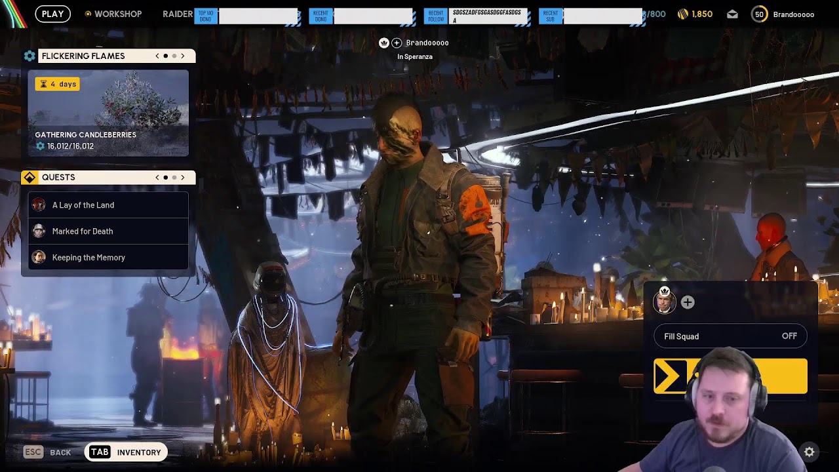Screen dimensions: 839x472
Task: Click the Gathering Candleberries title text
Action: [x=86, y=135]
